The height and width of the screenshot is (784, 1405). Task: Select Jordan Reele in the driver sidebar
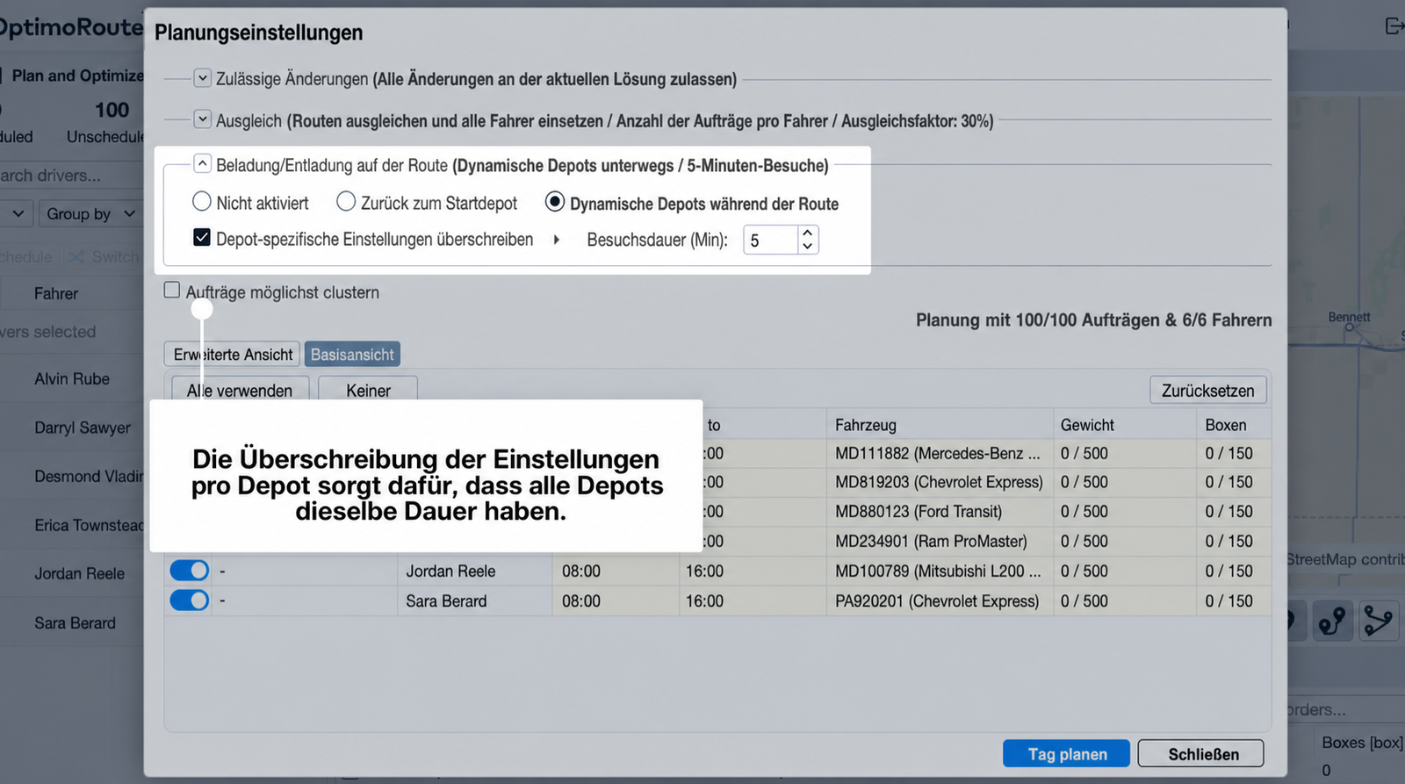coord(79,573)
